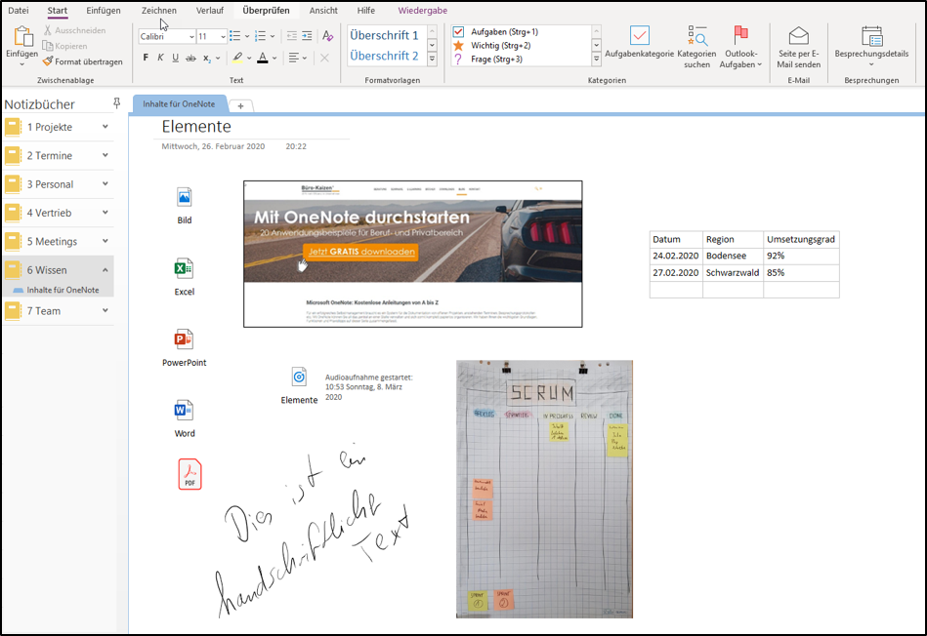
Task: Click the Jetzt GRATIS downloaden button
Action: 361,252
